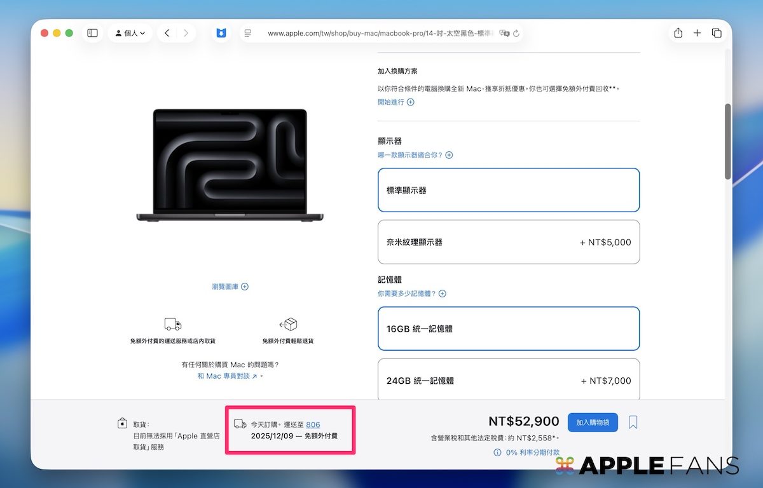Open the Reader page menu icon
The width and height of the screenshot is (763, 488).
pos(248,33)
